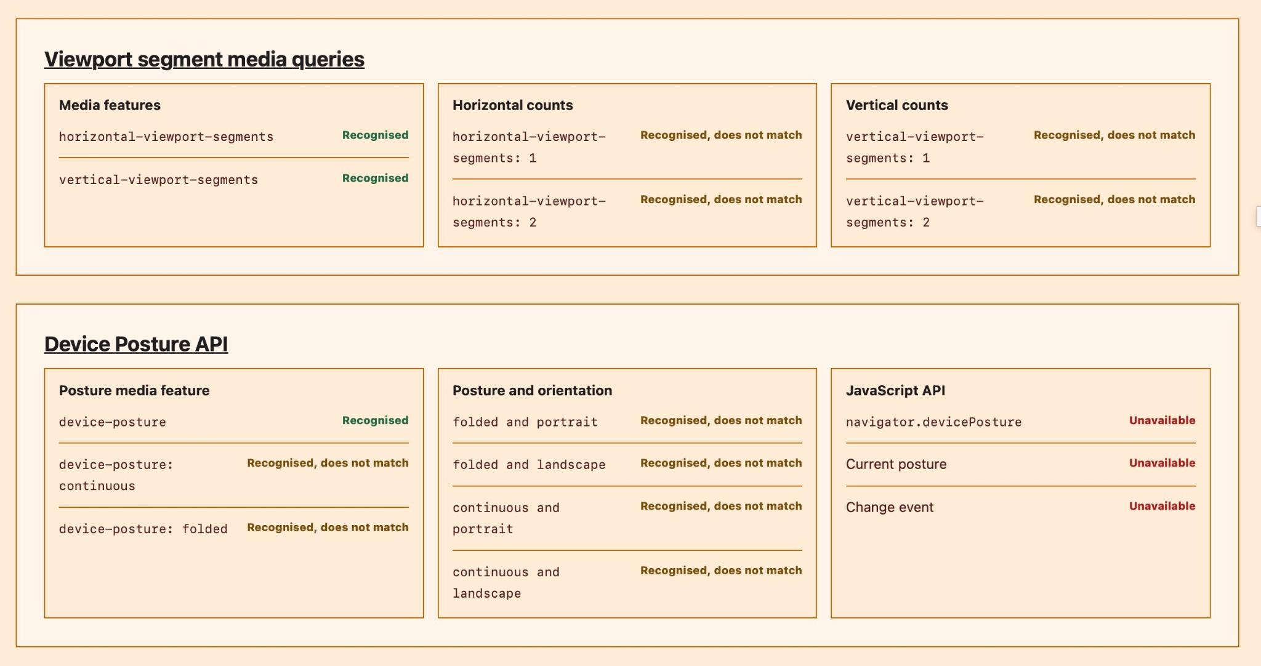Select the folded and landscape row
The image size is (1261, 666).
pos(627,465)
